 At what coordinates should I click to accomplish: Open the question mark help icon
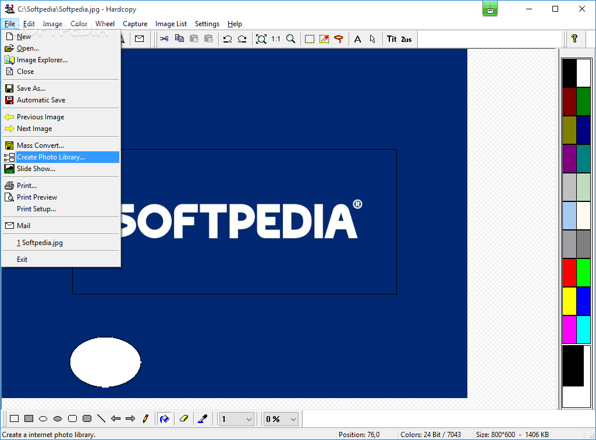tap(574, 38)
